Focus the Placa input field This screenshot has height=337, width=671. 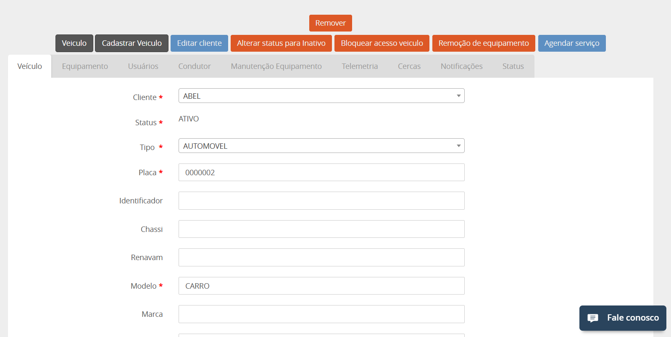[321, 172]
